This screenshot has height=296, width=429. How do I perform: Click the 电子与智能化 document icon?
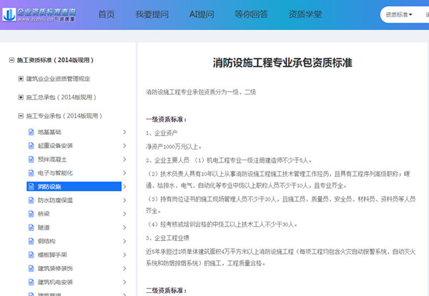coord(31,173)
